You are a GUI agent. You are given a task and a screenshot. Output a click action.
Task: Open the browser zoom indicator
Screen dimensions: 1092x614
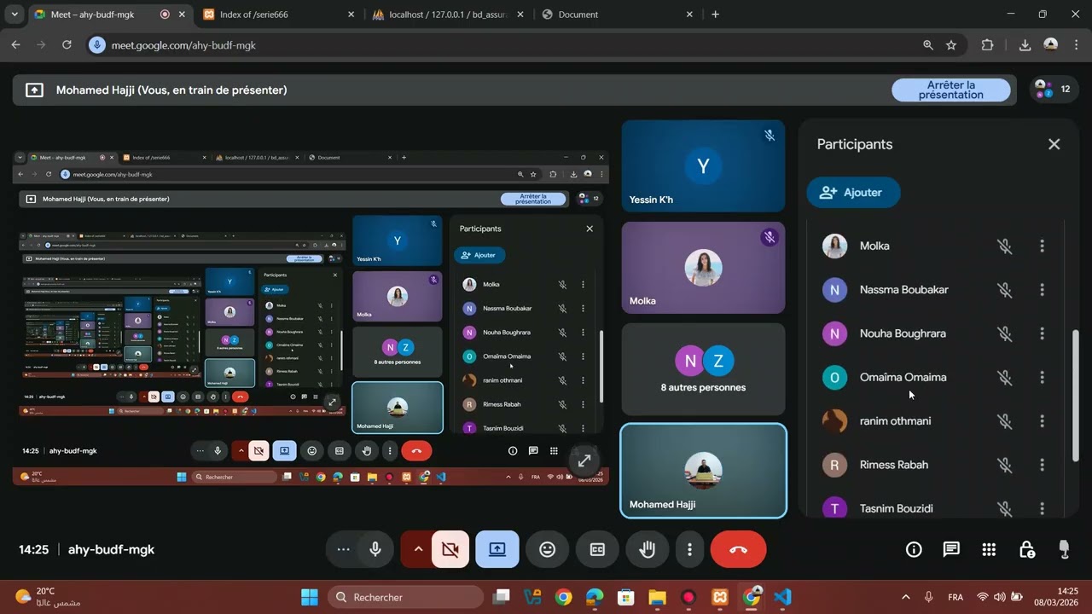928,45
